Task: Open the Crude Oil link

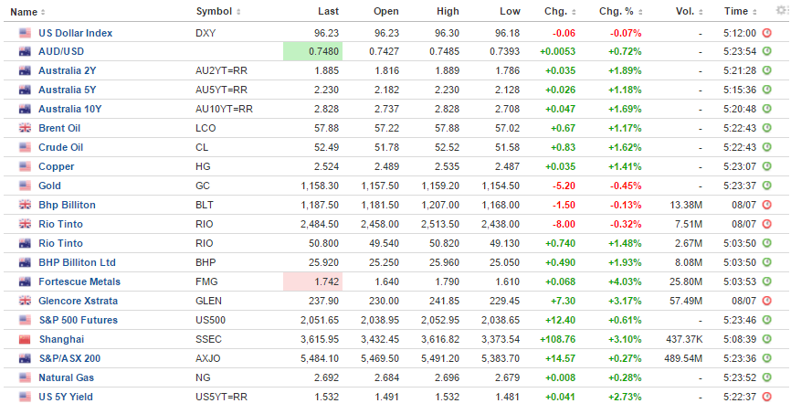Action: [60, 147]
